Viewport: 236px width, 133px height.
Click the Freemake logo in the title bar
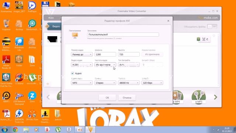[50, 11]
